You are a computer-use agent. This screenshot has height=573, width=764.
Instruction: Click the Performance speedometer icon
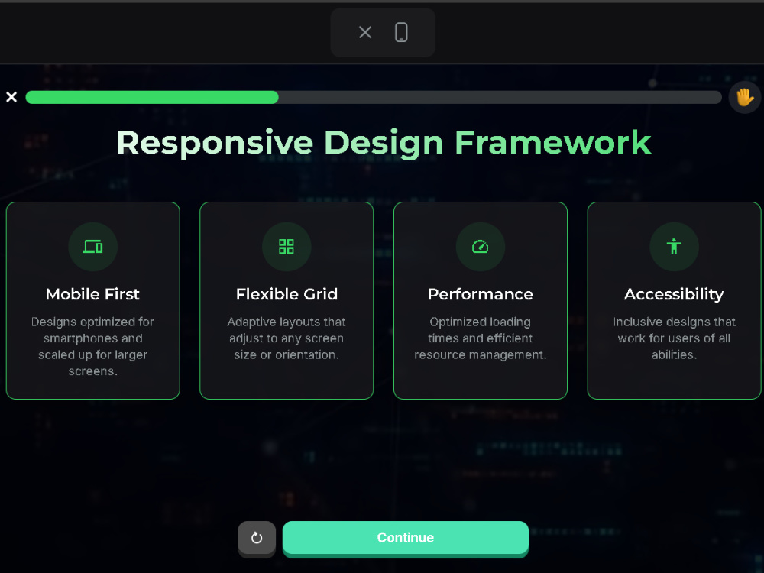[481, 247]
